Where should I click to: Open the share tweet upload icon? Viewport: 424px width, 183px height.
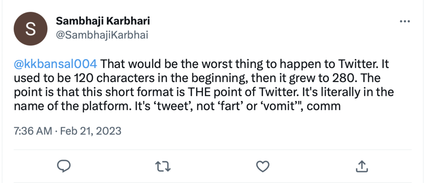361,166
